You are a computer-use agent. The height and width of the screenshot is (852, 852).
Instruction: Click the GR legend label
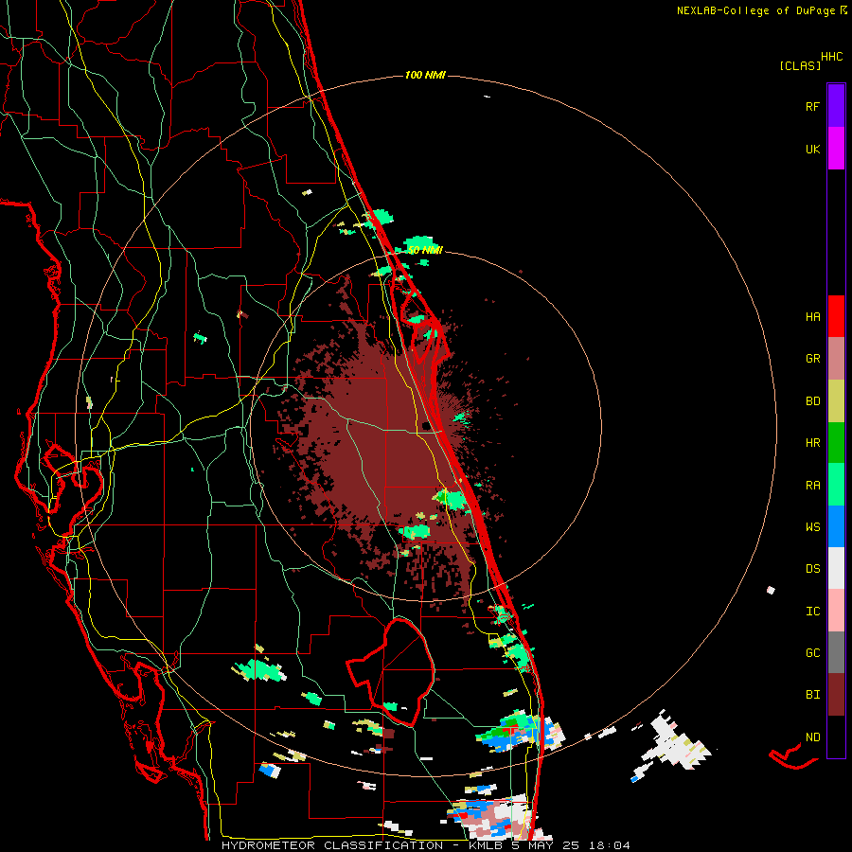812,359
